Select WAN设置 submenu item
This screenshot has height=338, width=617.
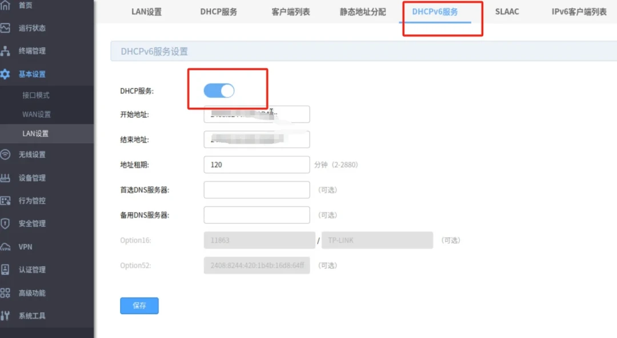36,114
